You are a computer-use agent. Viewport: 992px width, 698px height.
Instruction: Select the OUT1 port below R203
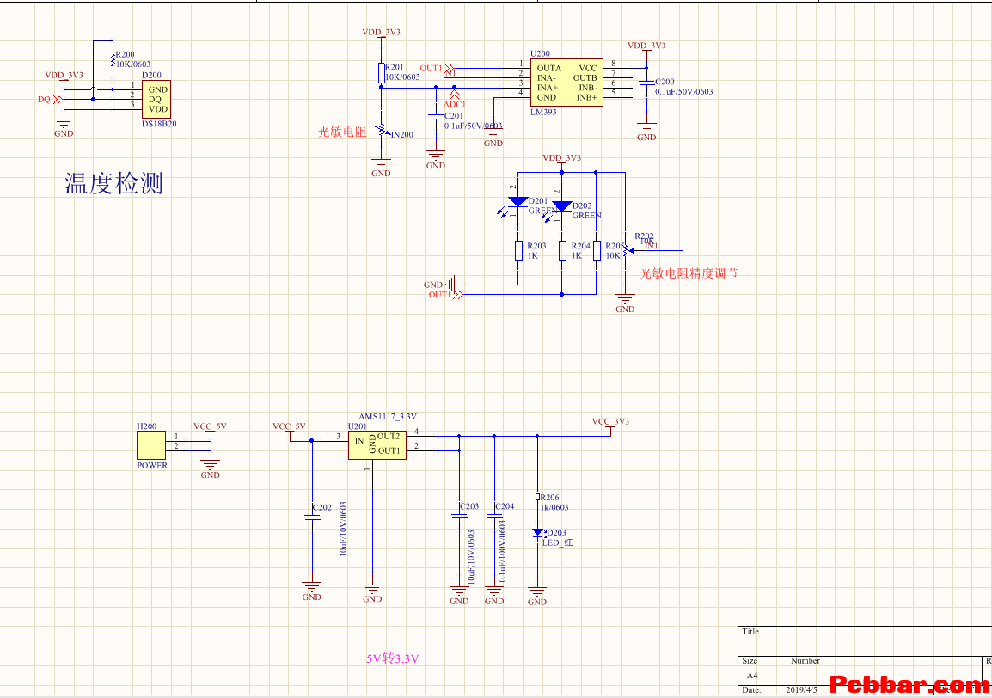tap(445, 294)
